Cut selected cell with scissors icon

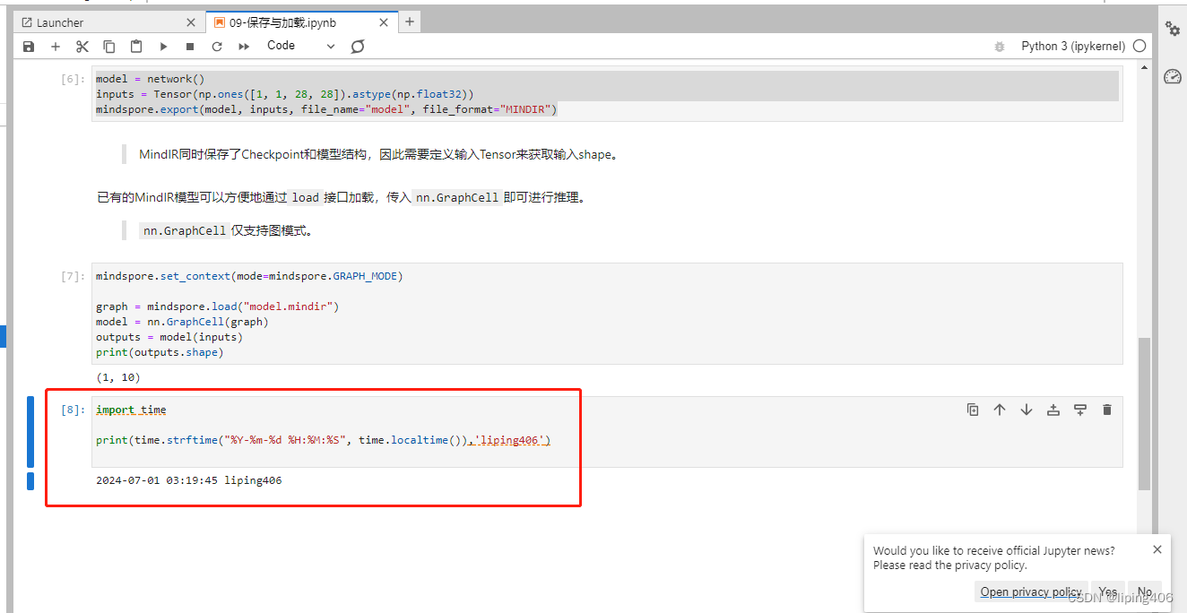click(82, 47)
